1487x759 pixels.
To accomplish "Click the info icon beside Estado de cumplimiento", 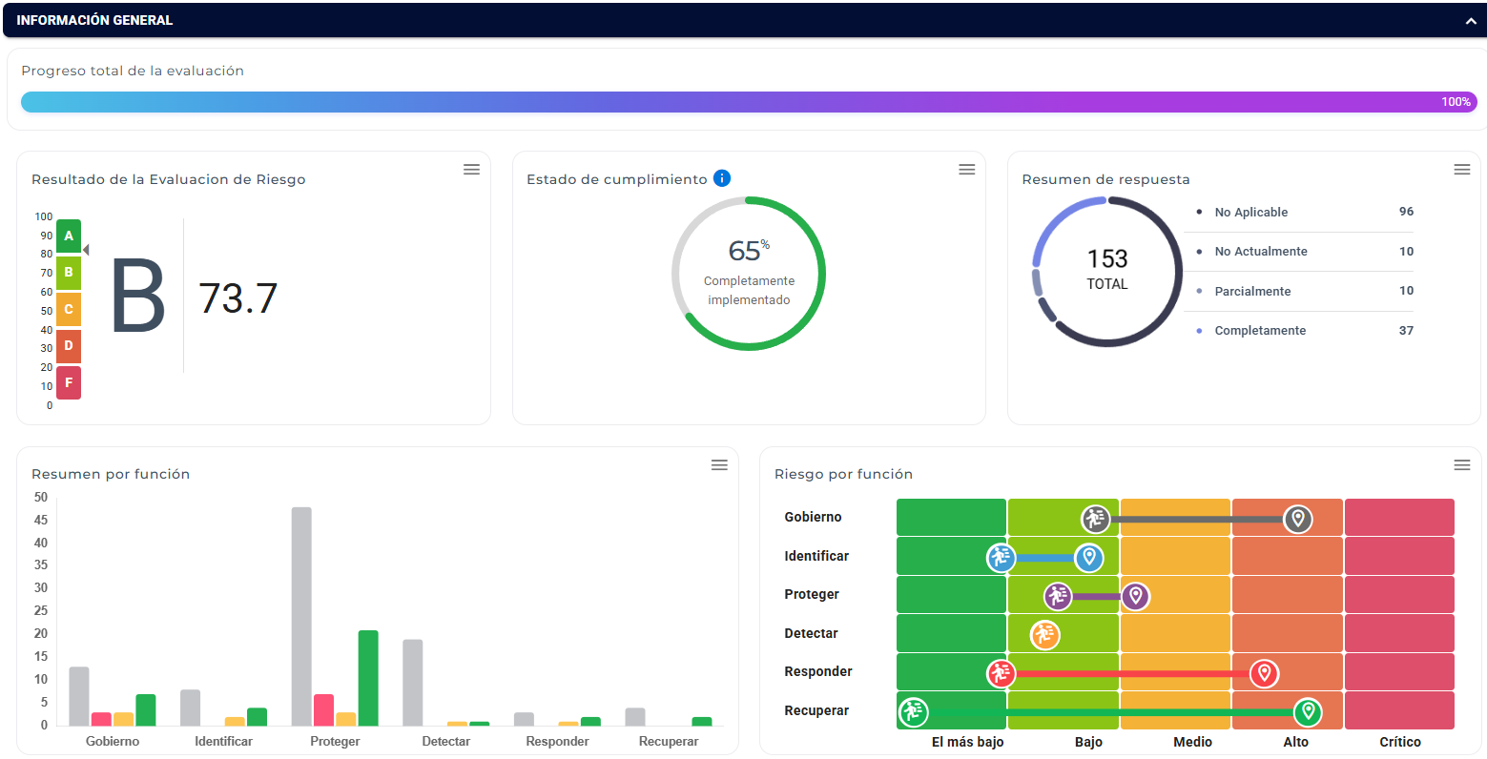I will (722, 178).
